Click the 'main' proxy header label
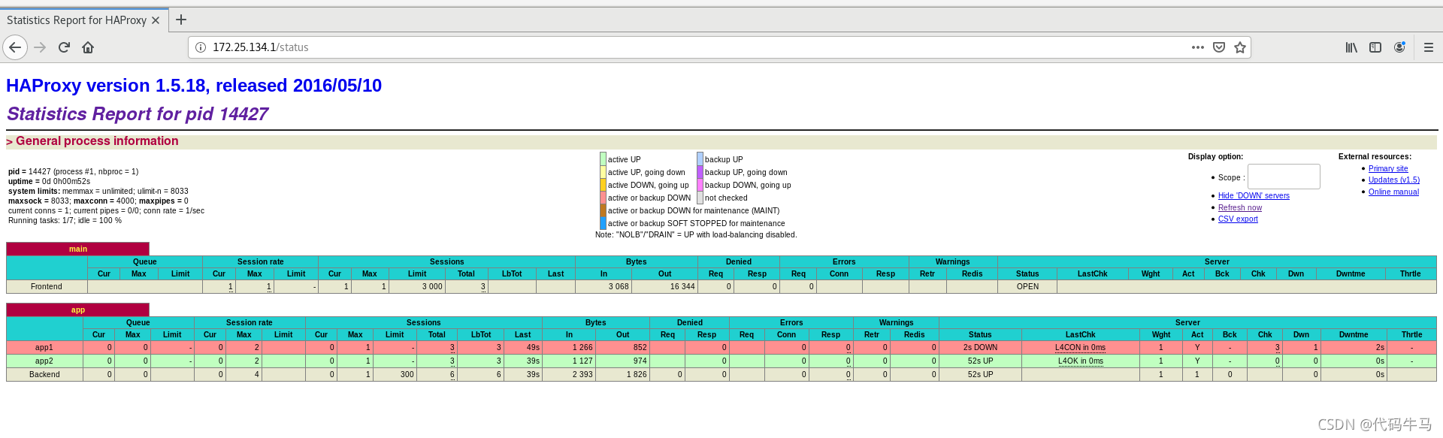The height and width of the screenshot is (438, 1443). click(78, 249)
